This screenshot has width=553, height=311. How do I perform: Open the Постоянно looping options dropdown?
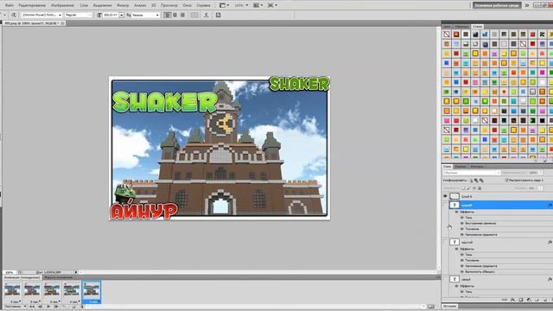pos(15,307)
